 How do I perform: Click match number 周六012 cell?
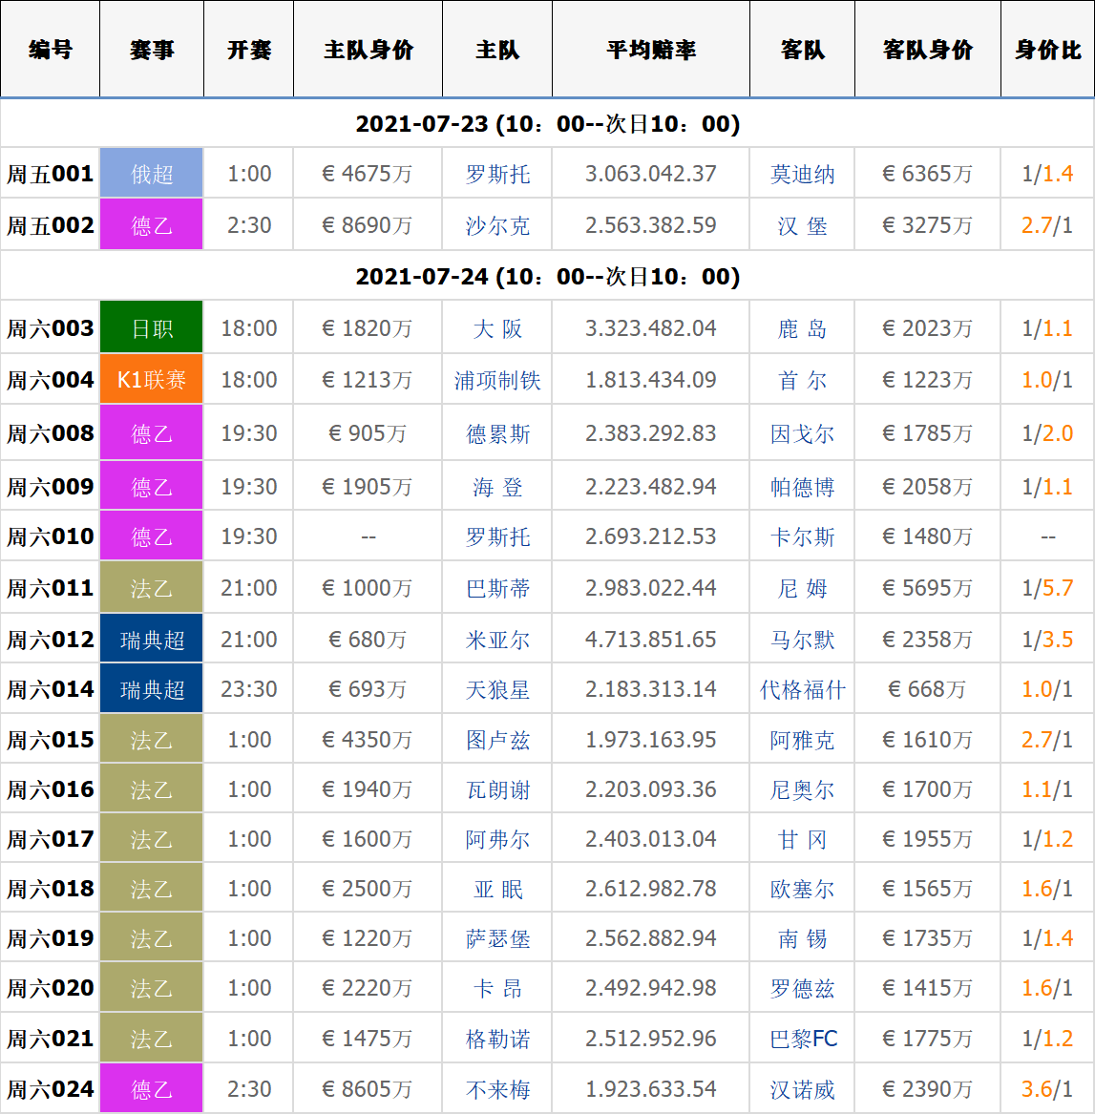[51, 640]
